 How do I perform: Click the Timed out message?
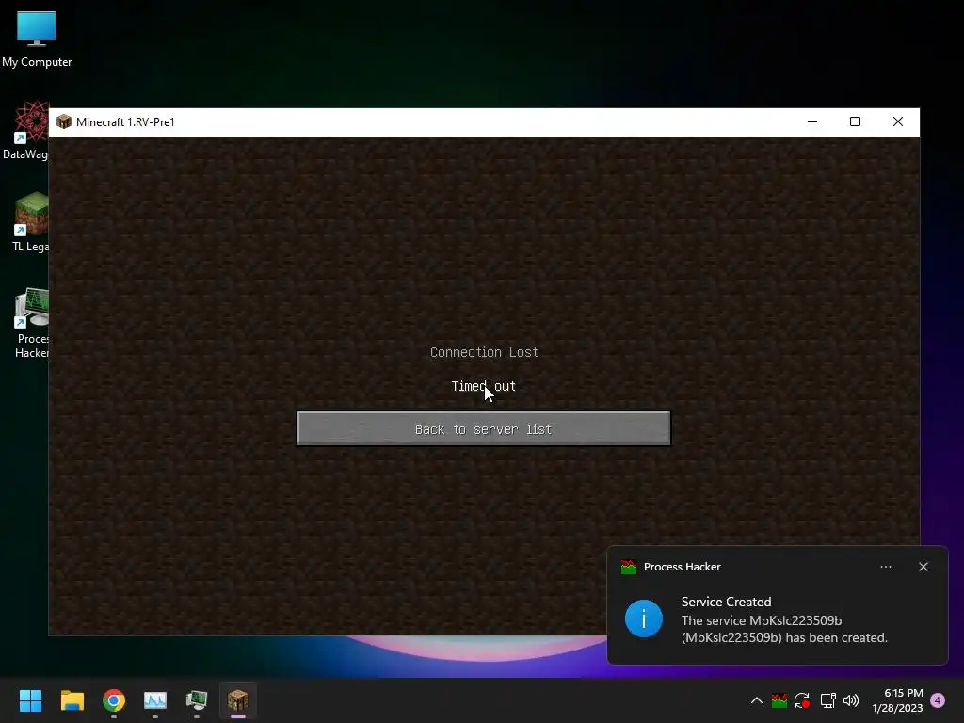[x=483, y=386]
